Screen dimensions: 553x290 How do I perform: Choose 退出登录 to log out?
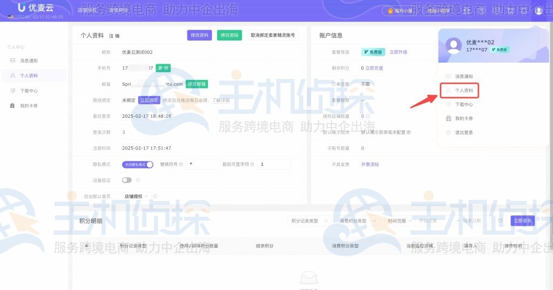(x=464, y=133)
